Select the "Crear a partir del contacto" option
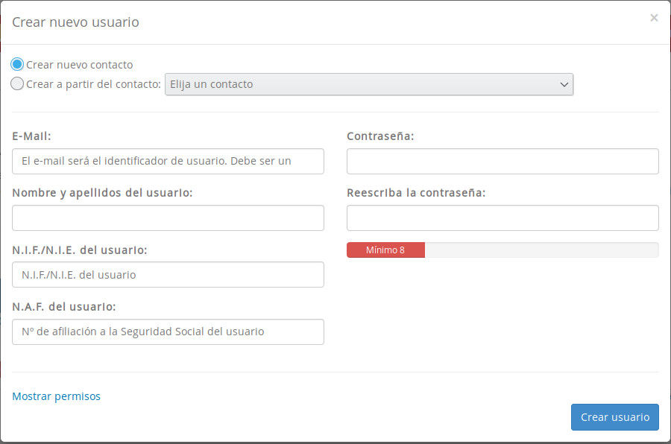671x444 pixels. [x=16, y=83]
